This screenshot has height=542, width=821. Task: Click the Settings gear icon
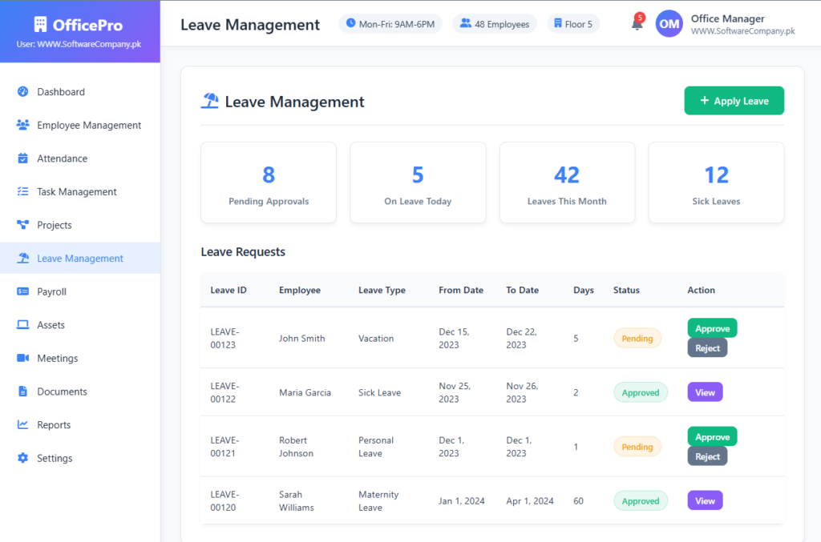pyautogui.click(x=22, y=459)
